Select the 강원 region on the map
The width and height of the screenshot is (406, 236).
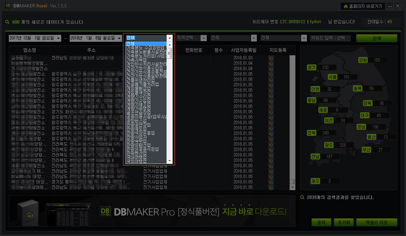pos(363,60)
